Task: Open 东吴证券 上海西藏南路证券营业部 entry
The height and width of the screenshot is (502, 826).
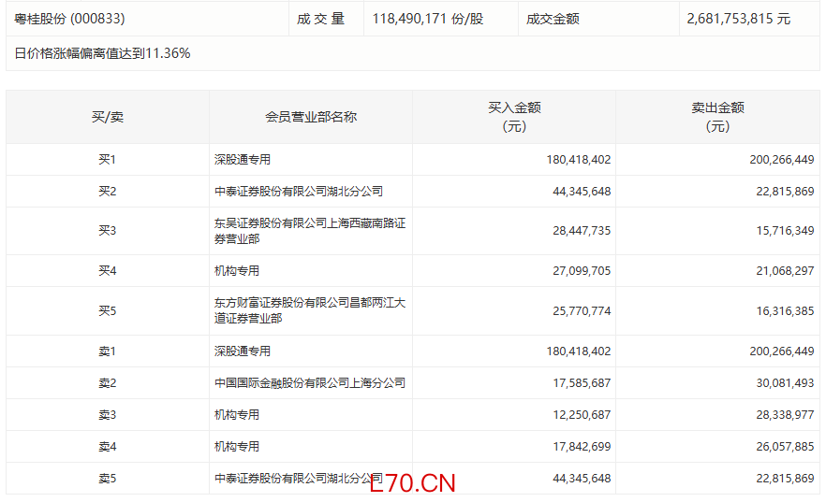Action: click(309, 231)
